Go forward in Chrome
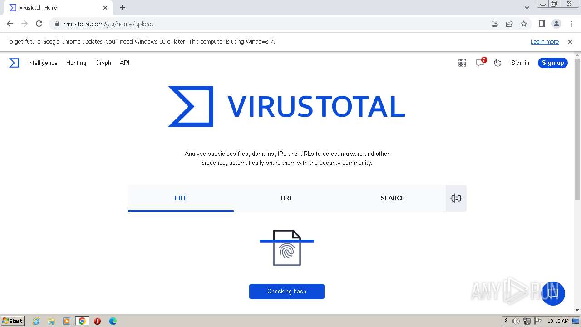Screen dimensions: 581x327 point(25,24)
